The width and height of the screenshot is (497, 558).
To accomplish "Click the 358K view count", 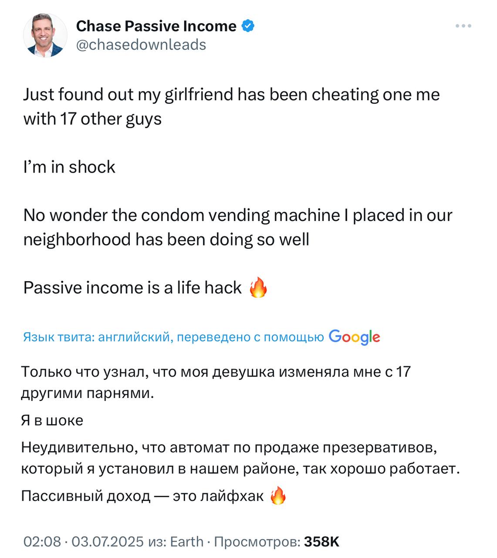I will coord(321,541).
